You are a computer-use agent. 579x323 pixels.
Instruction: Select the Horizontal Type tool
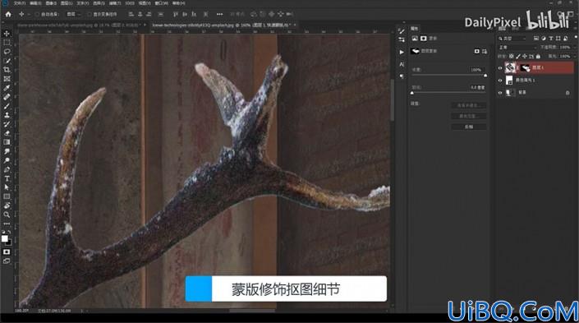[7, 178]
